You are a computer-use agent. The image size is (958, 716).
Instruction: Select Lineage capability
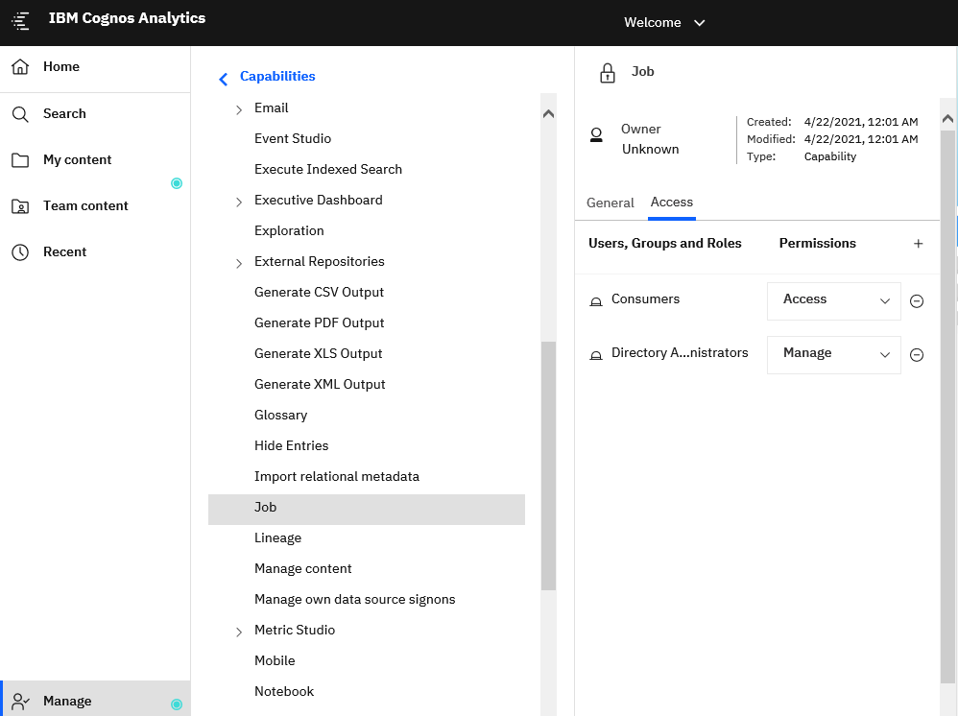point(278,538)
